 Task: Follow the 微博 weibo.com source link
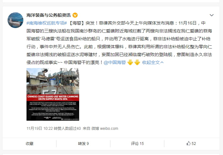(105, 129)
